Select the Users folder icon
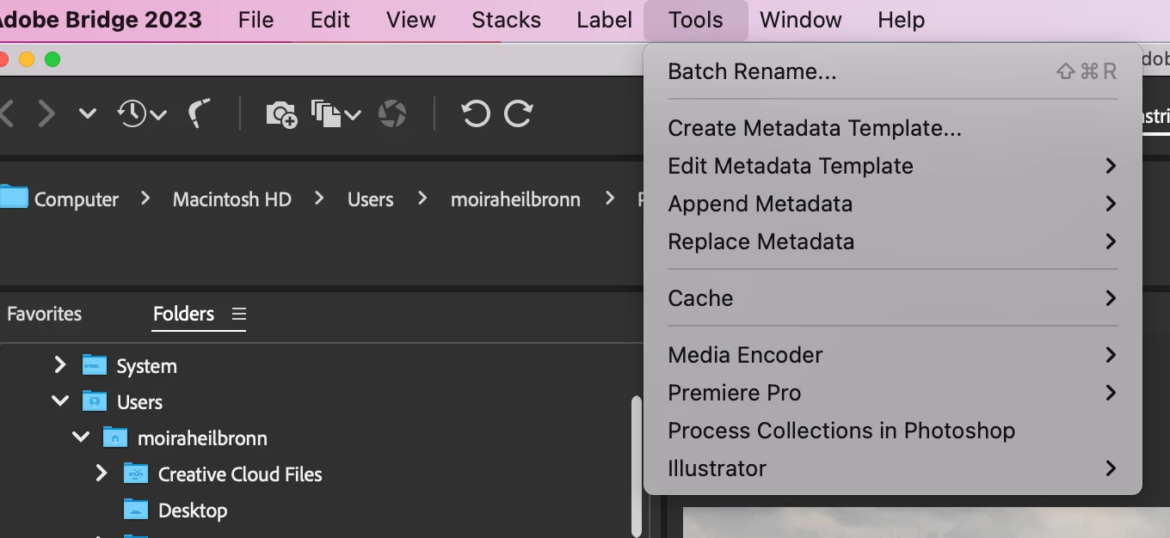The image size is (1170, 538). [95, 401]
